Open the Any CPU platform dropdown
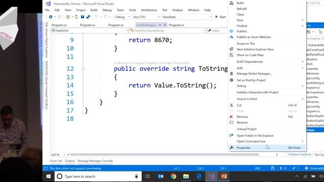 point(146,17)
